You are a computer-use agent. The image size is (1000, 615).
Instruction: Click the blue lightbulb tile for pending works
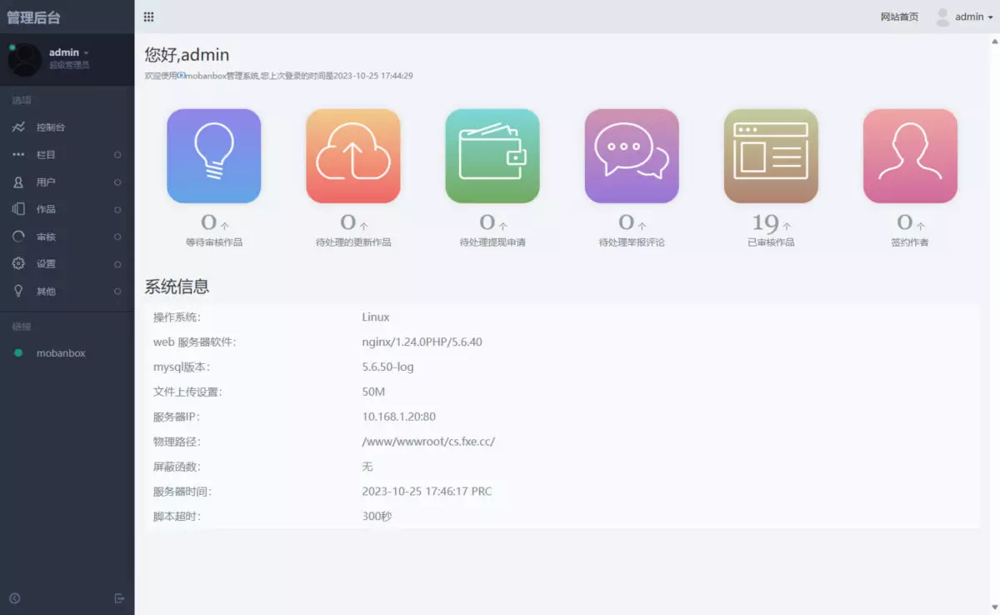tap(214, 156)
